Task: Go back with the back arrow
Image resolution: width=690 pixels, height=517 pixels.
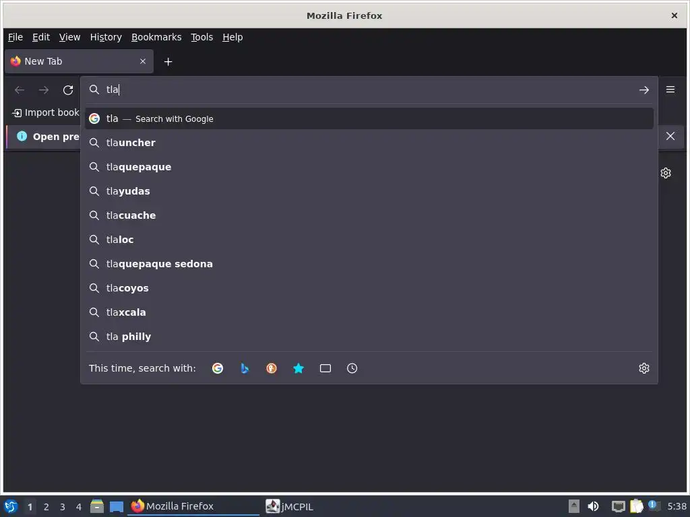Action: (x=20, y=90)
